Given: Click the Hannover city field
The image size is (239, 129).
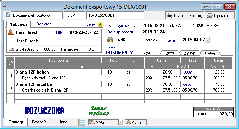Looking at the screenshot, I should click(70, 49).
